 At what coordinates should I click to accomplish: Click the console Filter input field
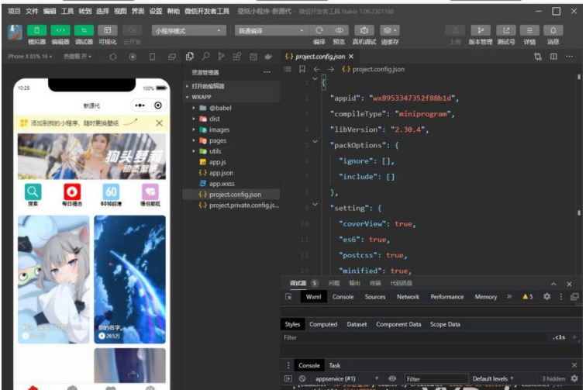point(434,378)
